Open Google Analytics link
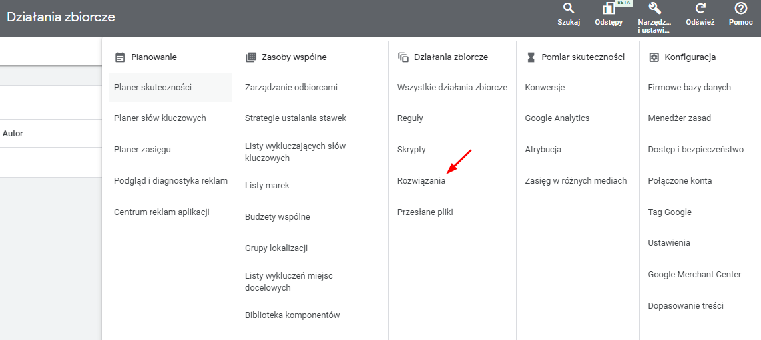Viewport: 761px width, 340px height. point(557,118)
